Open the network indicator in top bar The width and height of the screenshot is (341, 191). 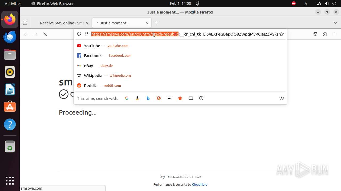[x=319, y=3]
